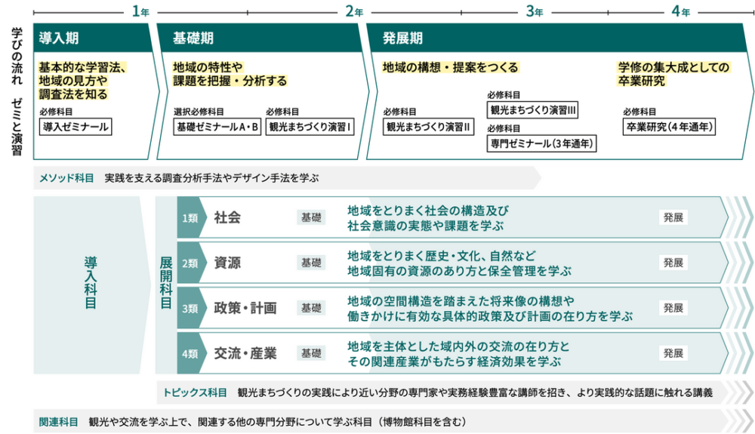Click the 発展 tag in 社会 row

(x=673, y=217)
